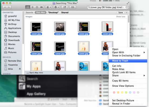Apply the orange color tag
Image resolution: width=149 pixels, height=107 pixels.
coord(118,92)
